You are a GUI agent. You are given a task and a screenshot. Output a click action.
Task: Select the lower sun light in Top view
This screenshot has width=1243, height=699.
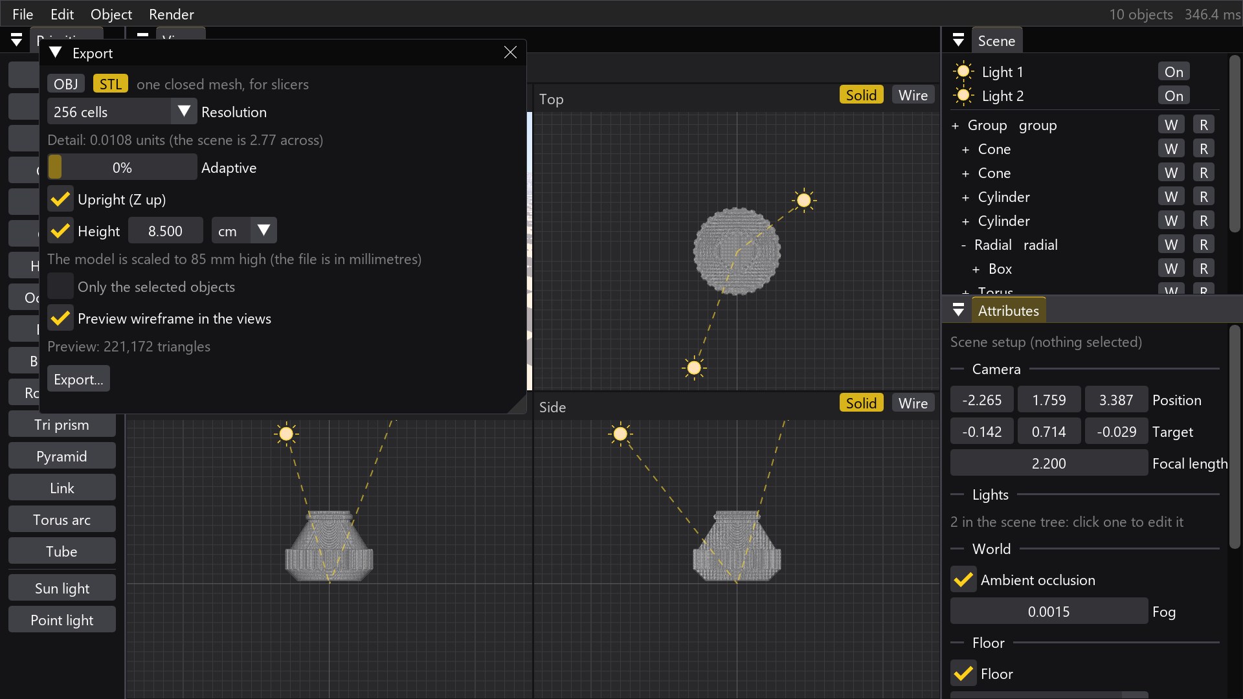pyautogui.click(x=694, y=368)
